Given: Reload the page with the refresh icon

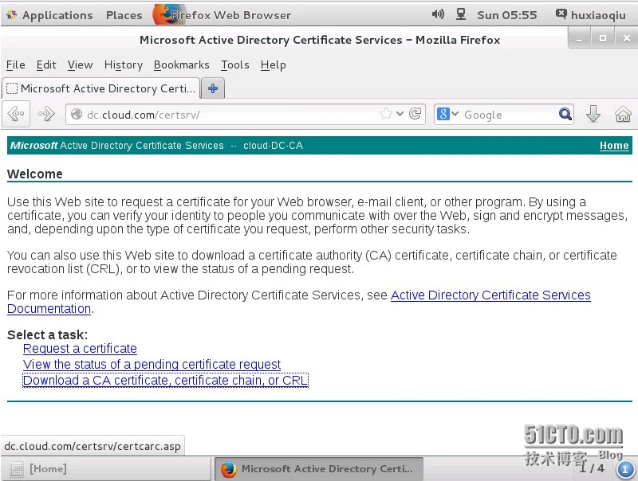Looking at the screenshot, I should point(415,114).
